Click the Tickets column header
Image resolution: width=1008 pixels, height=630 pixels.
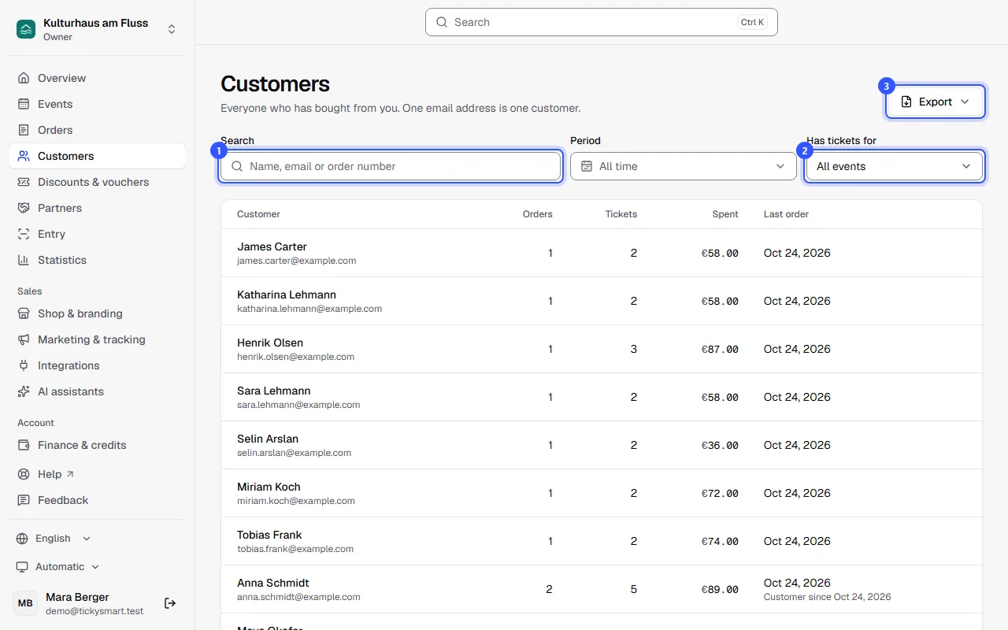621,214
